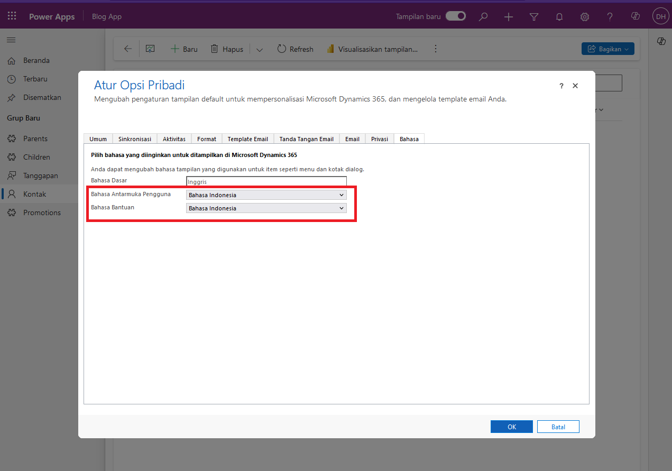672x471 pixels.
Task: Click Visualisasikan tampilan button
Action: [372, 49]
